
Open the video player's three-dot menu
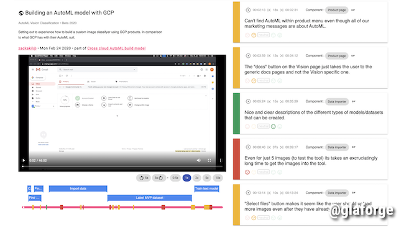tap(221, 160)
